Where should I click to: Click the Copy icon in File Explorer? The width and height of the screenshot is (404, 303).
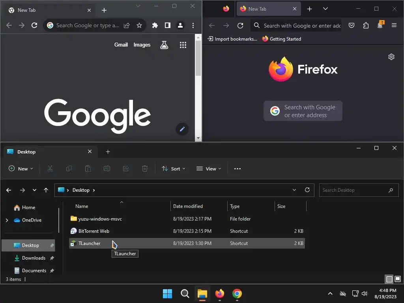click(x=69, y=169)
